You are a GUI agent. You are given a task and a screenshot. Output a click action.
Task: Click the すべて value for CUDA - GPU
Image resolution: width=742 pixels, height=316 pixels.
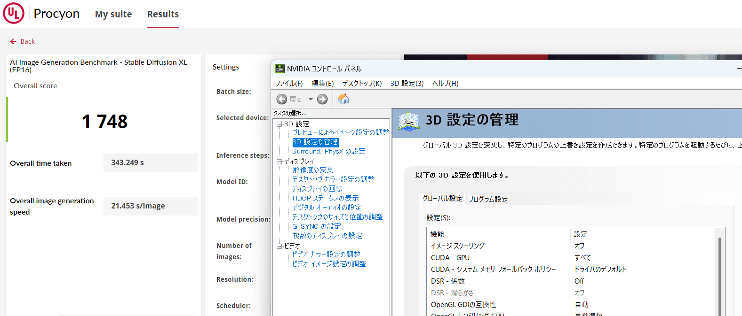[x=582, y=257]
